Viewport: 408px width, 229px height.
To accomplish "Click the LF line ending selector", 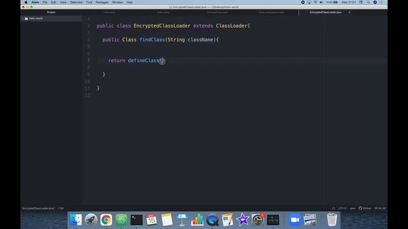I will pos(333,208).
